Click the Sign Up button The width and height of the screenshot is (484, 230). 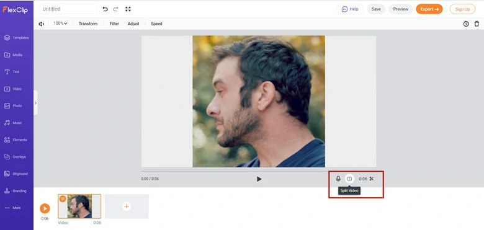click(x=462, y=9)
